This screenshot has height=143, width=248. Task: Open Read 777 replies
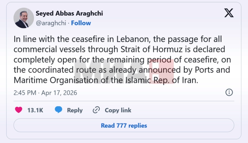point(124,126)
